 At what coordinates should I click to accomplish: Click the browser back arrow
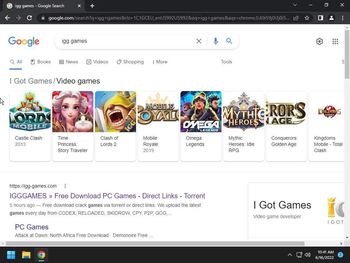[8, 18]
